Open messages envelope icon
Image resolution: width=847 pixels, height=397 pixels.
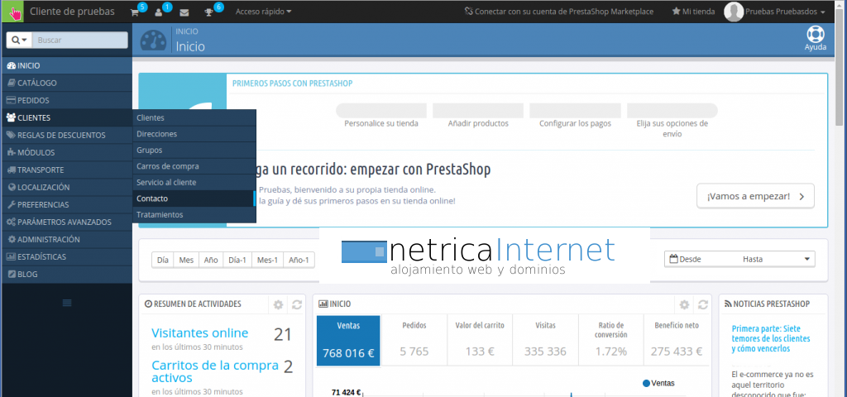[x=184, y=12]
